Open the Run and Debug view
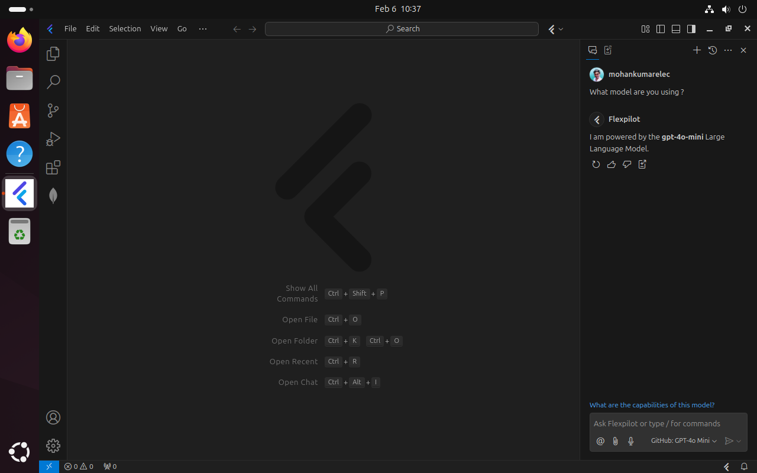This screenshot has height=473, width=757. 53,139
